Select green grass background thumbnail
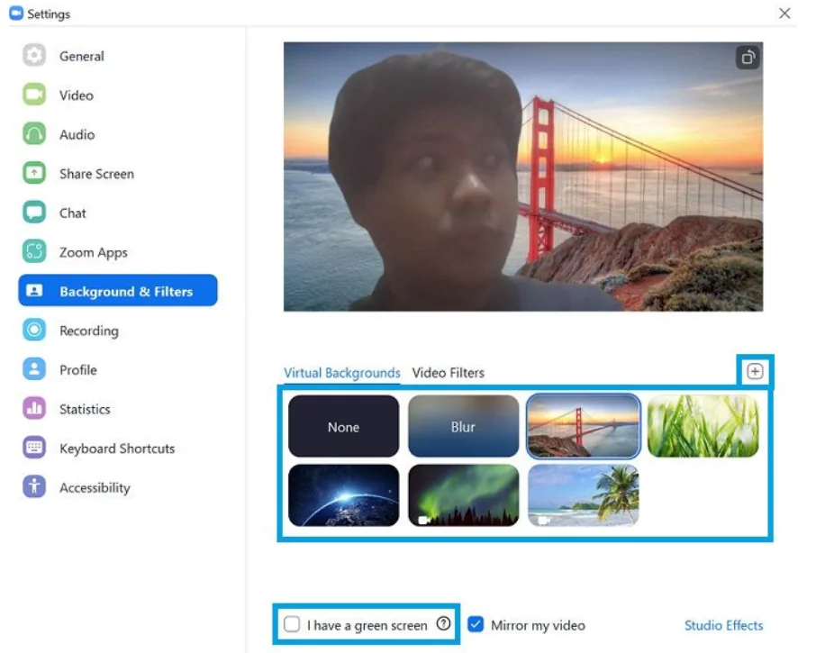 coord(703,426)
